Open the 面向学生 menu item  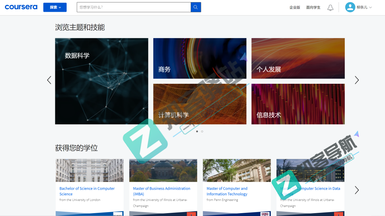click(313, 7)
